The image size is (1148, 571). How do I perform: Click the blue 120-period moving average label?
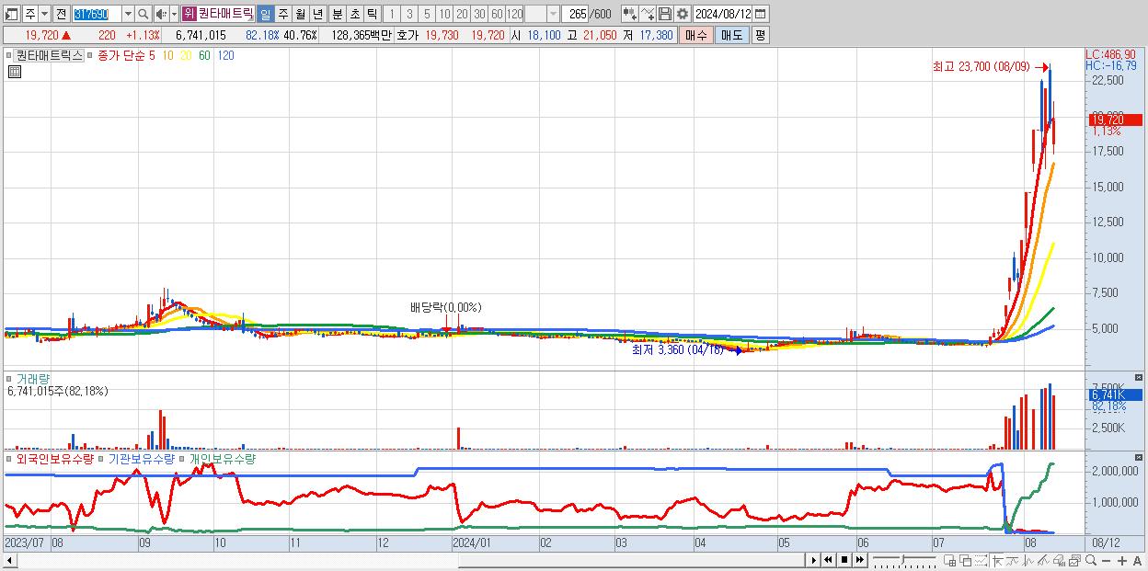[225, 55]
